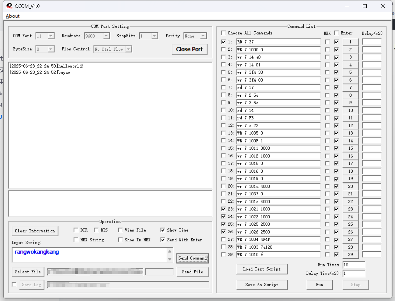Click the QCOM logo in the title bar
Viewport: 395px width, 301px height.
click(x=10, y=6)
